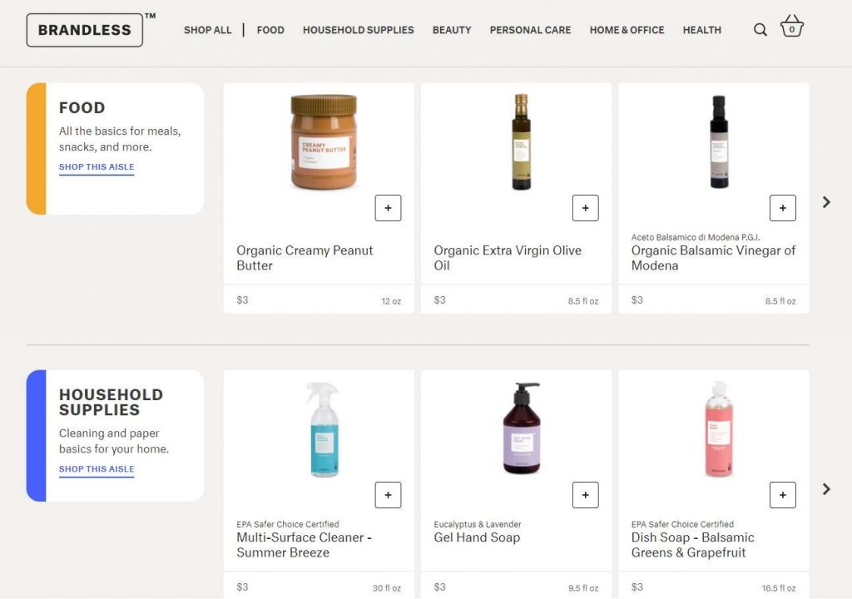
Task: Go to Household Supplies in navigation bar
Action: pos(358,30)
